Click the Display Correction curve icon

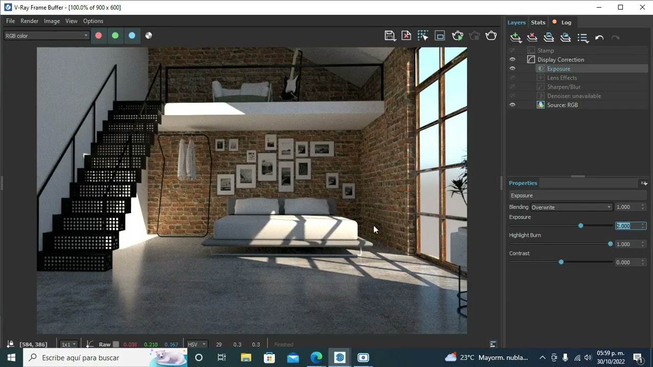pos(531,60)
